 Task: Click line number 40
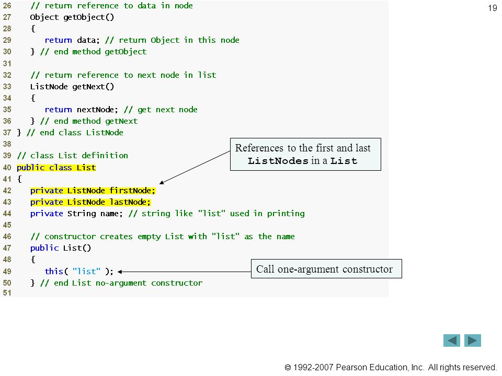tap(7, 168)
